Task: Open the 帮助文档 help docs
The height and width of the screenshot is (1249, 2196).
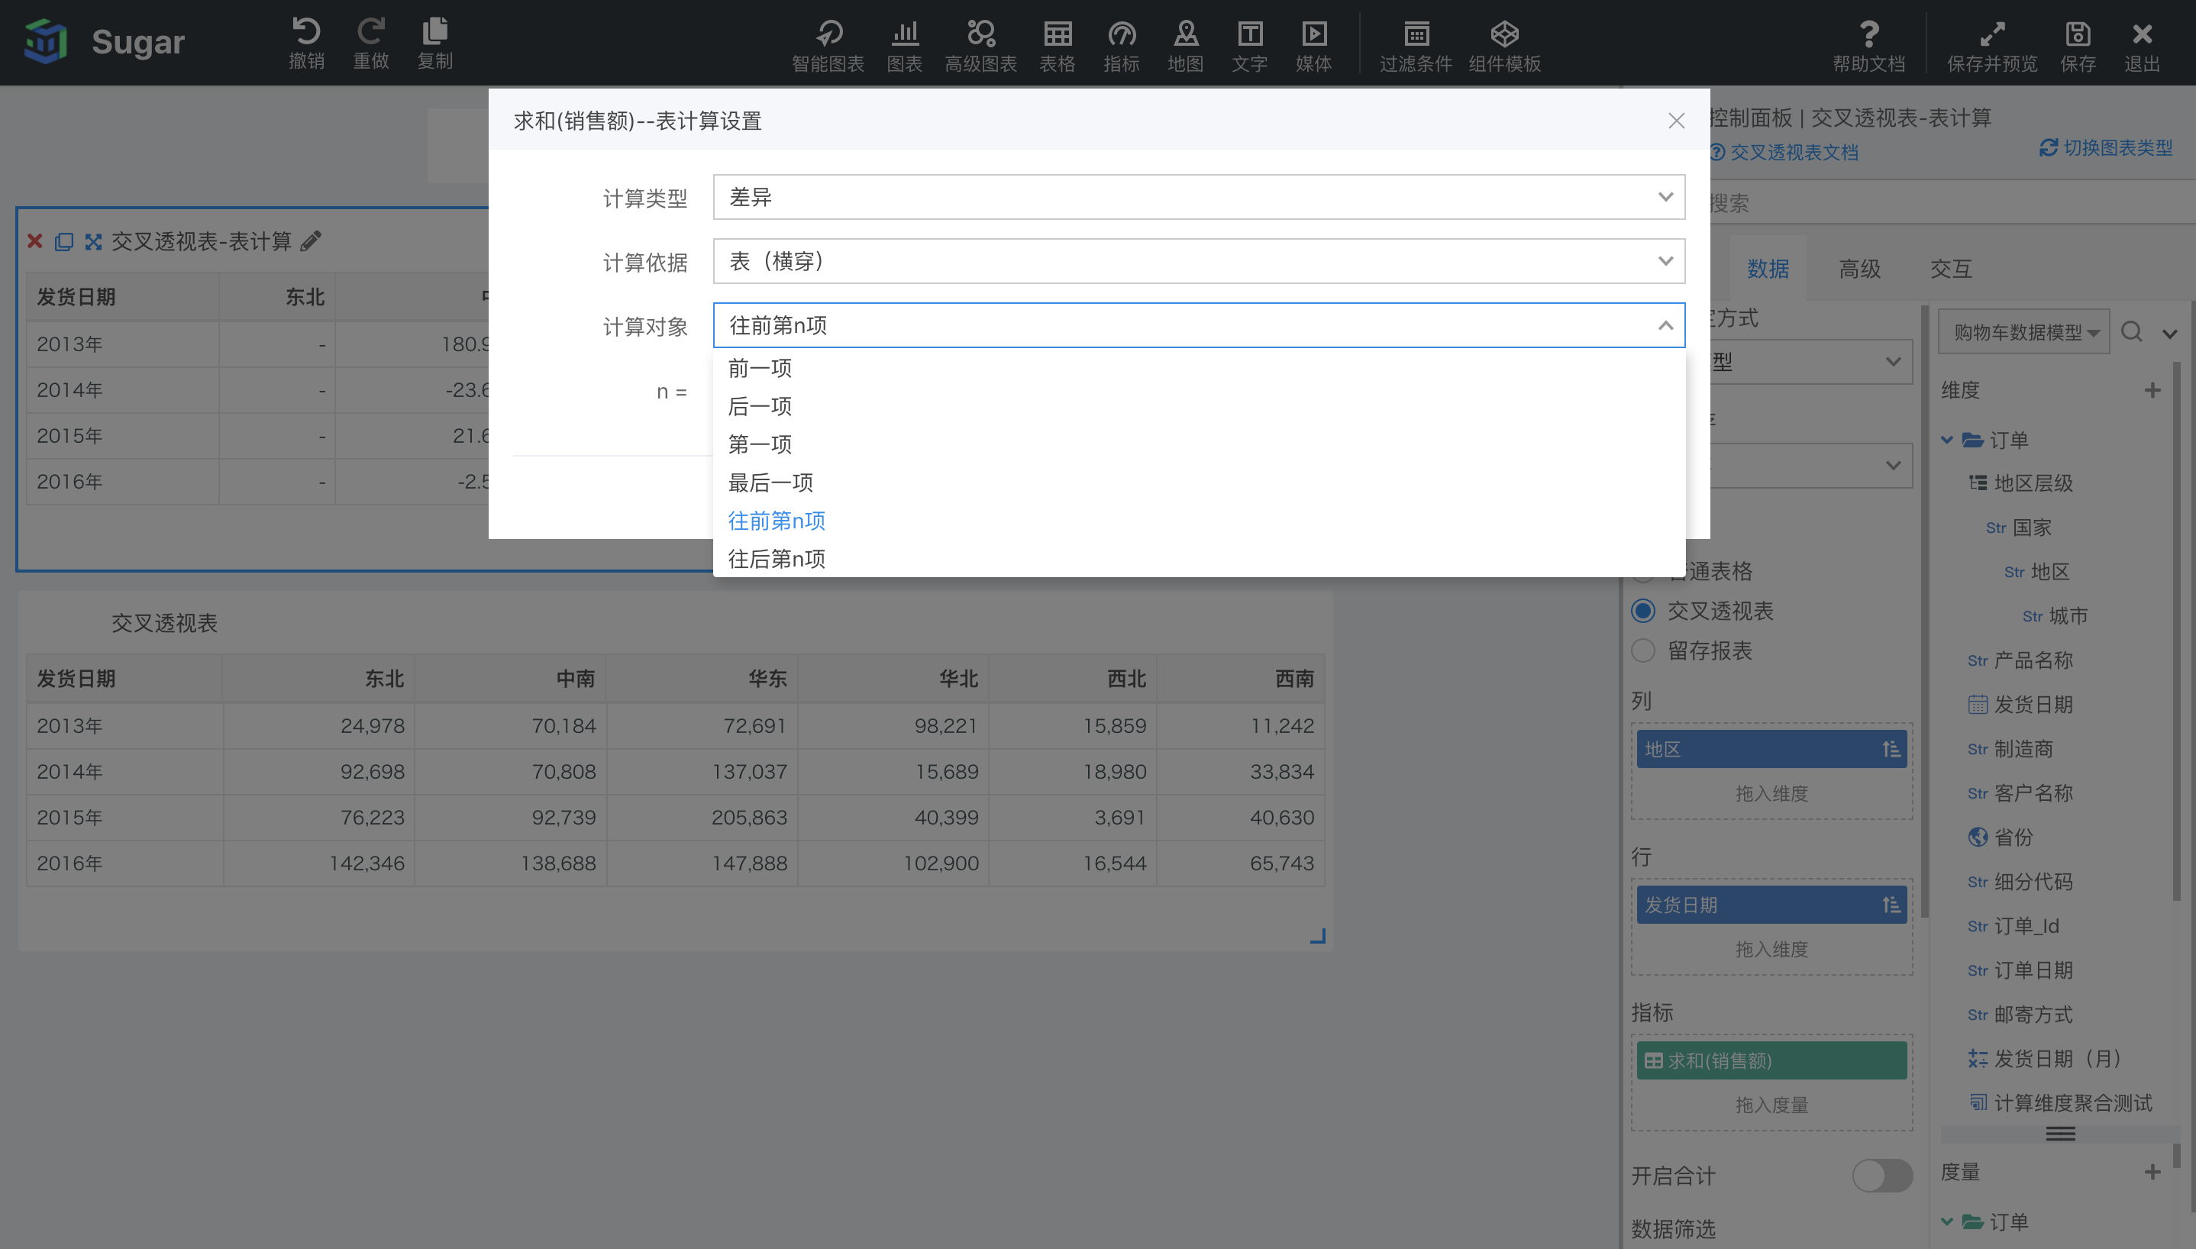Action: coord(1868,46)
